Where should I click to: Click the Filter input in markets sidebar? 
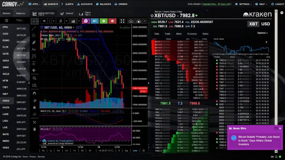(20, 20)
